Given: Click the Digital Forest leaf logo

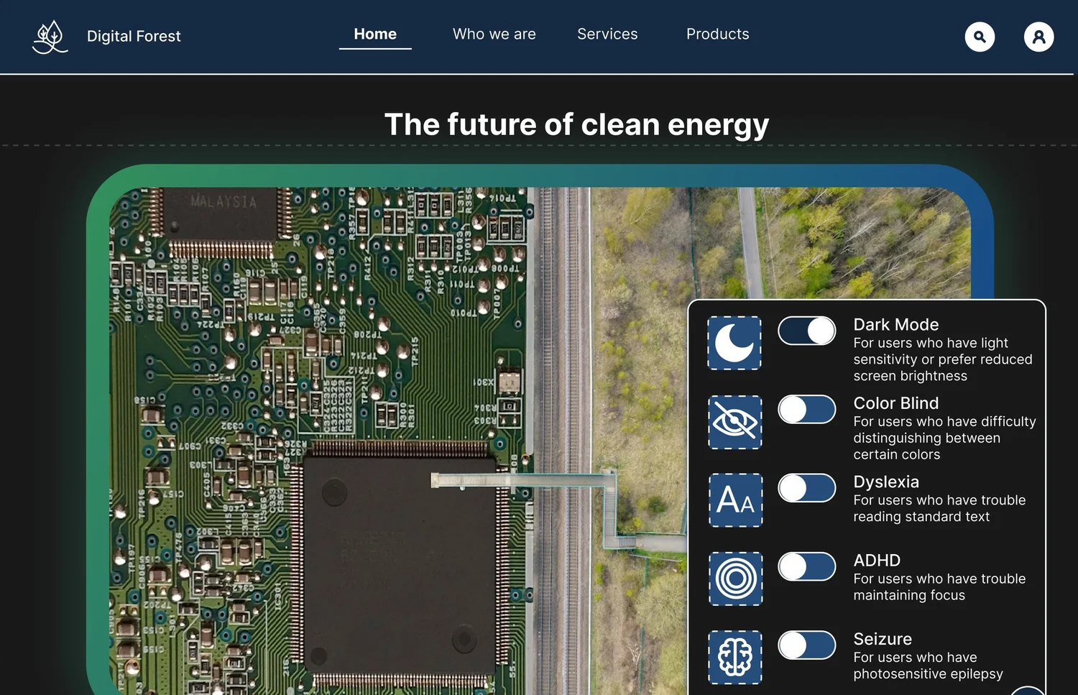Looking at the screenshot, I should (x=50, y=37).
